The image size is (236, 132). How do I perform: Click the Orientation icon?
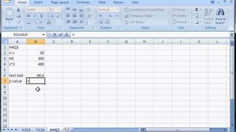(82, 22)
